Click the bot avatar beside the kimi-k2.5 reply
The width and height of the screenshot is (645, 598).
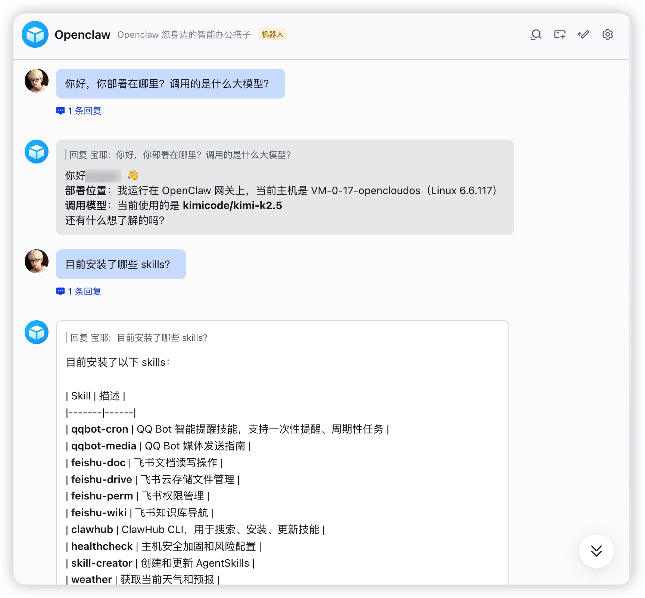[37, 152]
